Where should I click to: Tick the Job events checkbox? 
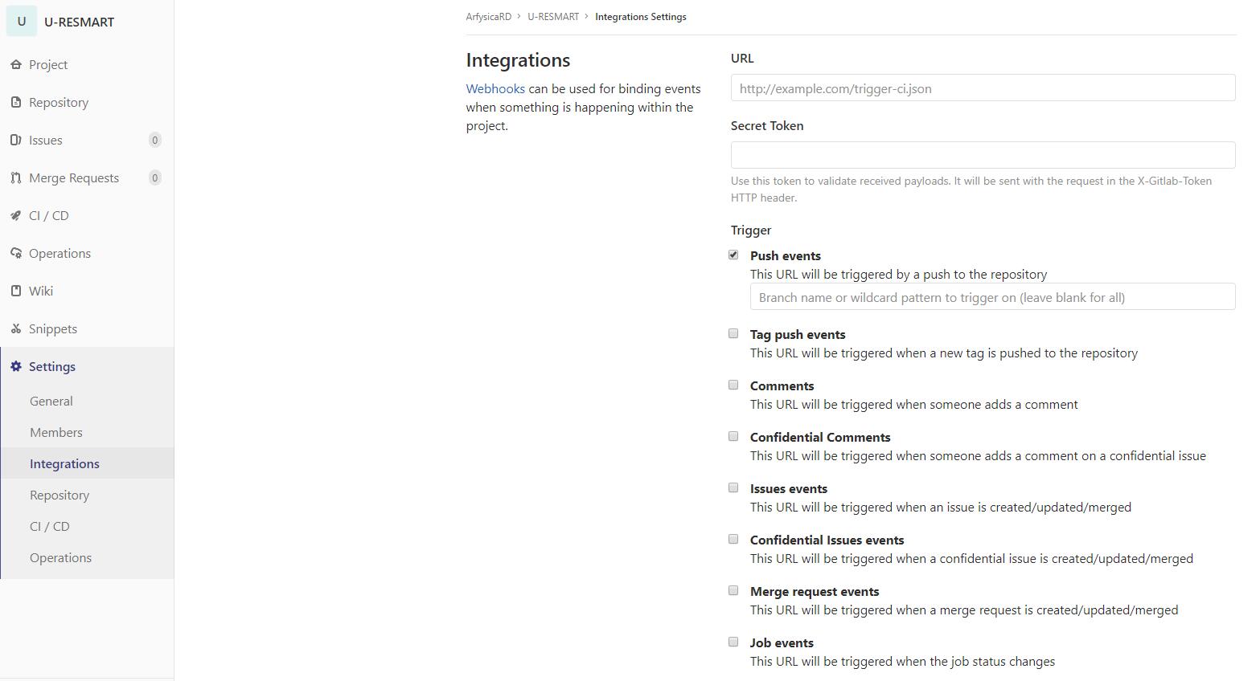pos(733,642)
